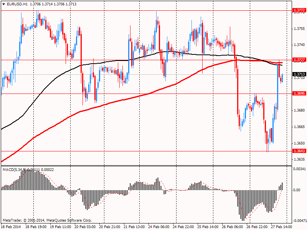Click the 1.3650 price axis value

299,143
